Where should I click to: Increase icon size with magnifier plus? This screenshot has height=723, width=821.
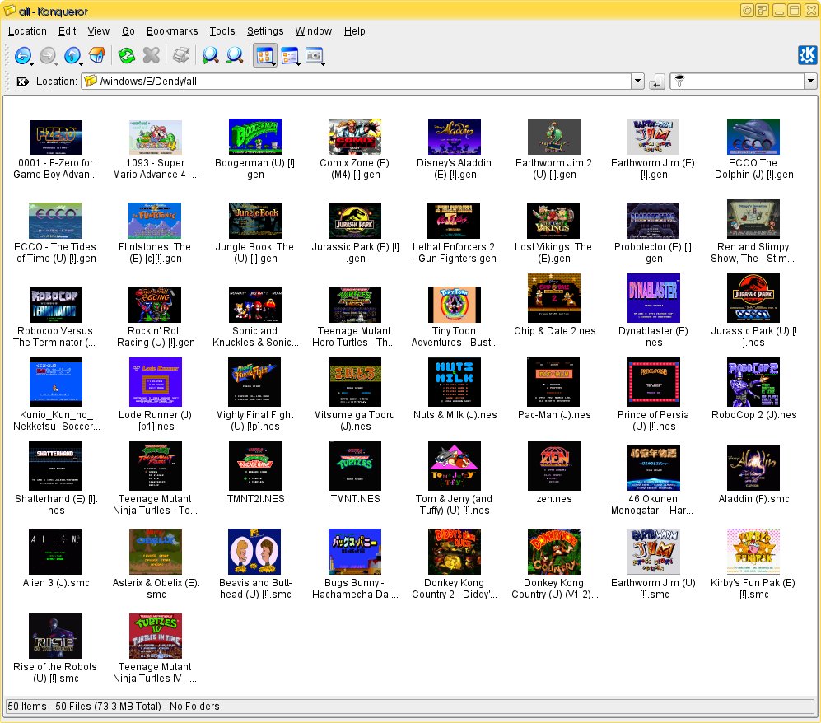211,55
